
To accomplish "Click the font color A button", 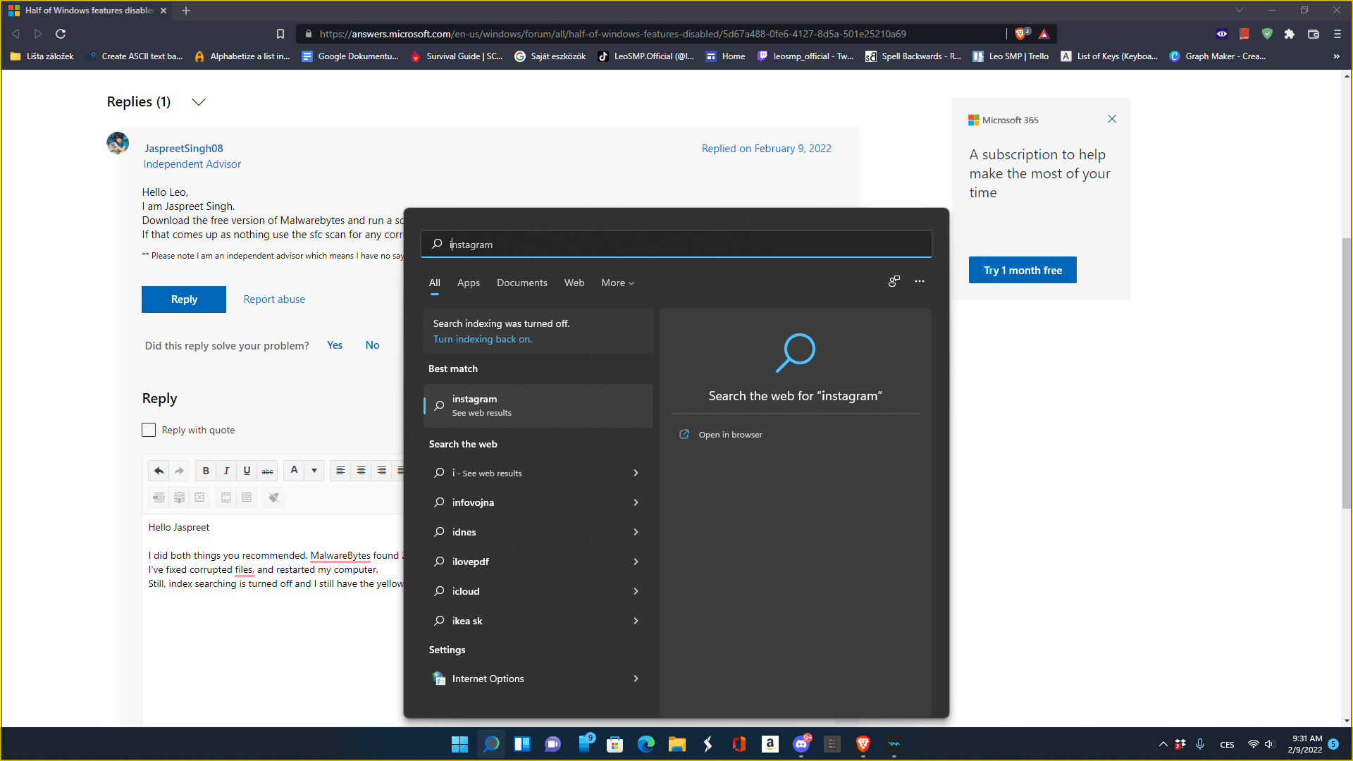I will click(x=295, y=470).
